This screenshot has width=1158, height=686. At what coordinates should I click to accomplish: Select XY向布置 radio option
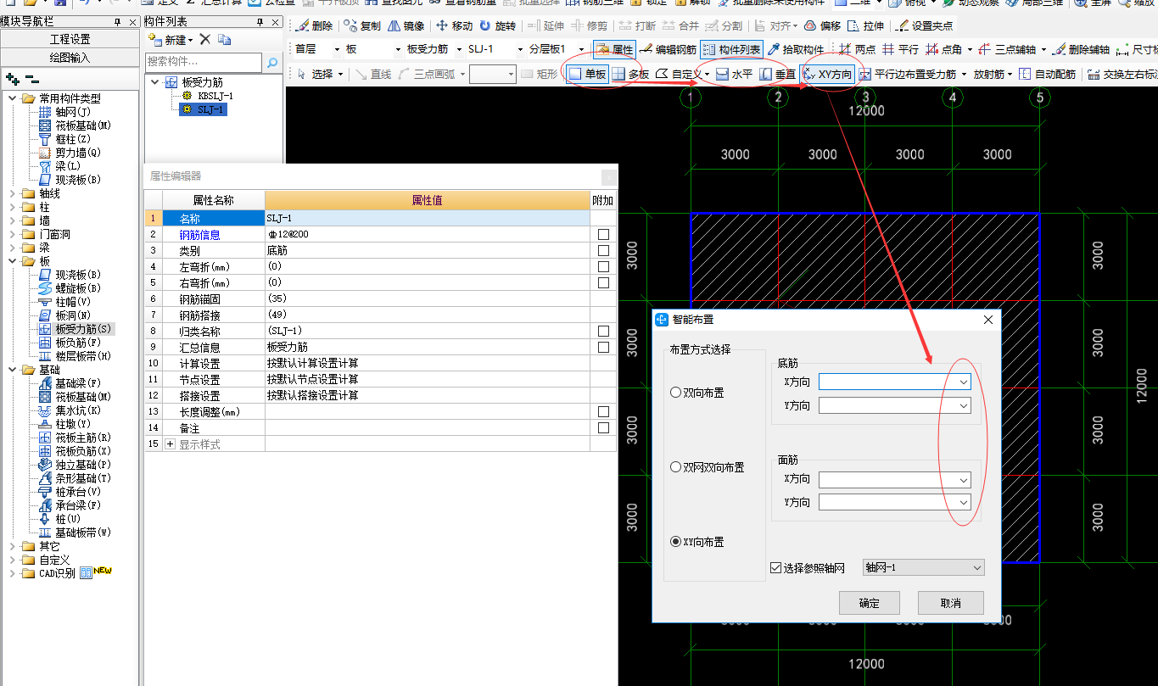pyautogui.click(x=697, y=542)
